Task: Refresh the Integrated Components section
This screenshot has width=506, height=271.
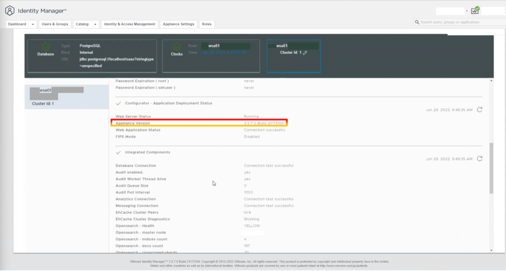Action: point(479,159)
